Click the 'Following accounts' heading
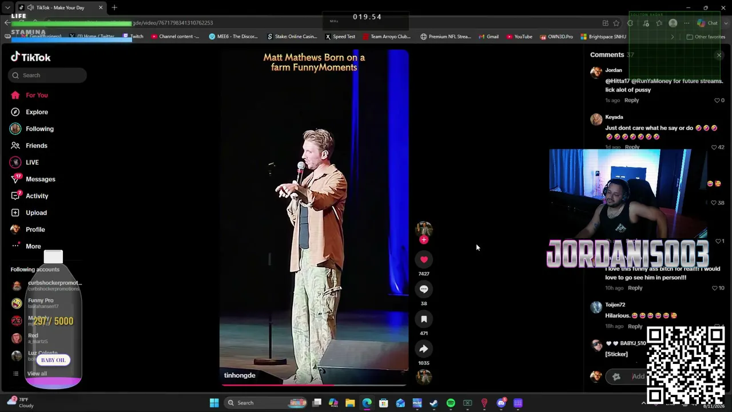Image resolution: width=732 pixels, height=412 pixels. point(35,270)
